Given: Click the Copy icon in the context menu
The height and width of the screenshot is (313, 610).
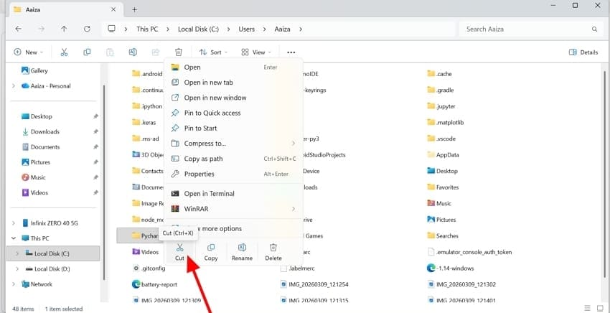Looking at the screenshot, I should pos(211,248).
